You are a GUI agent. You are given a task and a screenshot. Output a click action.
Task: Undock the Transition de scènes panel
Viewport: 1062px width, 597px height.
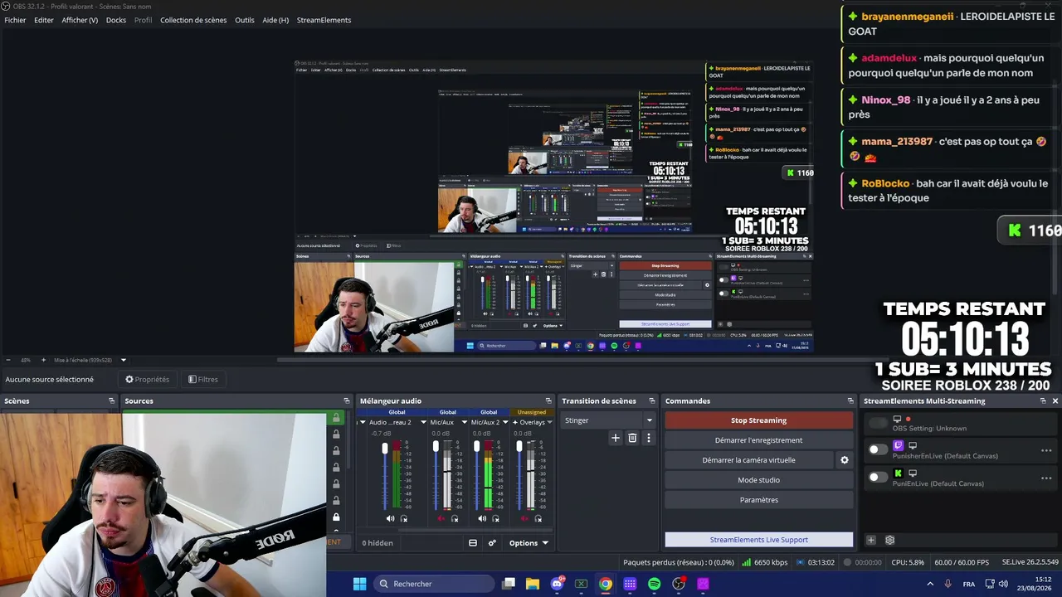click(x=651, y=400)
